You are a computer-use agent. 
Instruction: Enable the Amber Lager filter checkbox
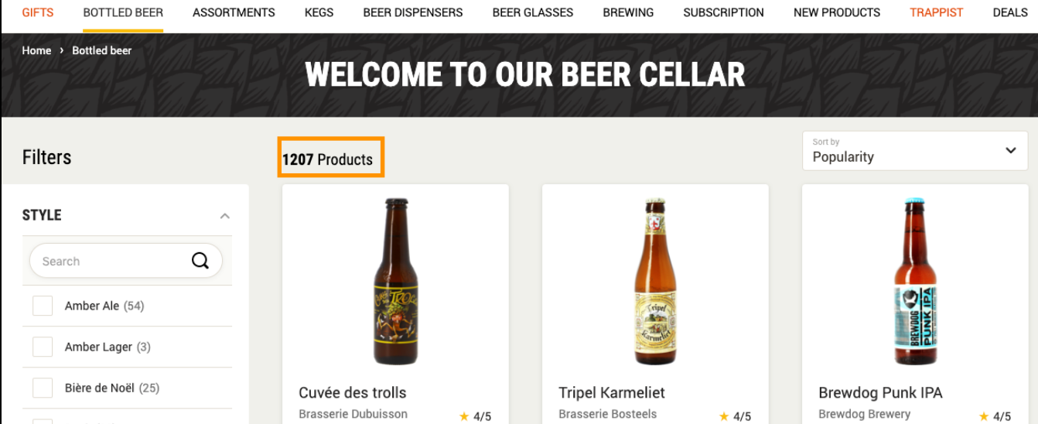(43, 347)
